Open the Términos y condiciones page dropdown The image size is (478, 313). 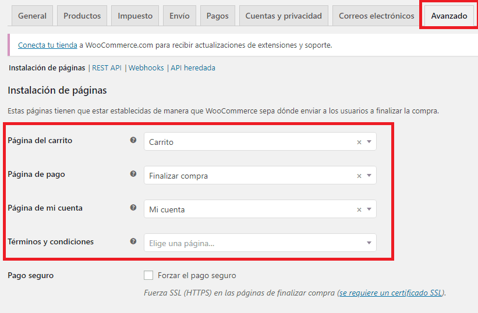(260, 243)
